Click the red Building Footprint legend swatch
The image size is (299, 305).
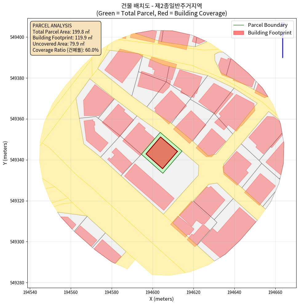[x=238, y=33]
